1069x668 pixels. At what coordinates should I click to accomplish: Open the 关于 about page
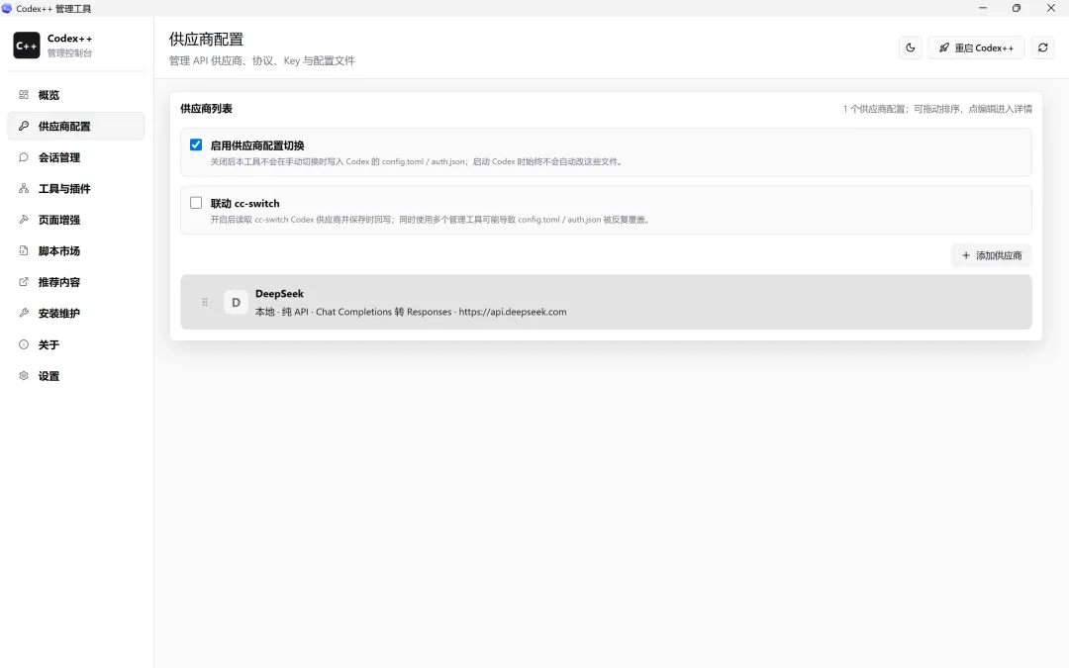click(75, 345)
